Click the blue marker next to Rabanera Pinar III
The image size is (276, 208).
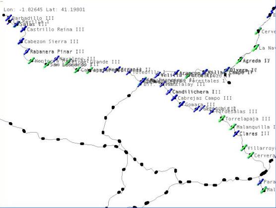[27, 52]
